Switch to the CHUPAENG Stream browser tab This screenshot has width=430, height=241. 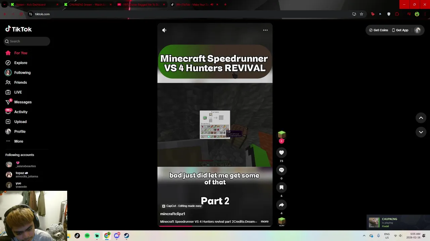pos(88,5)
